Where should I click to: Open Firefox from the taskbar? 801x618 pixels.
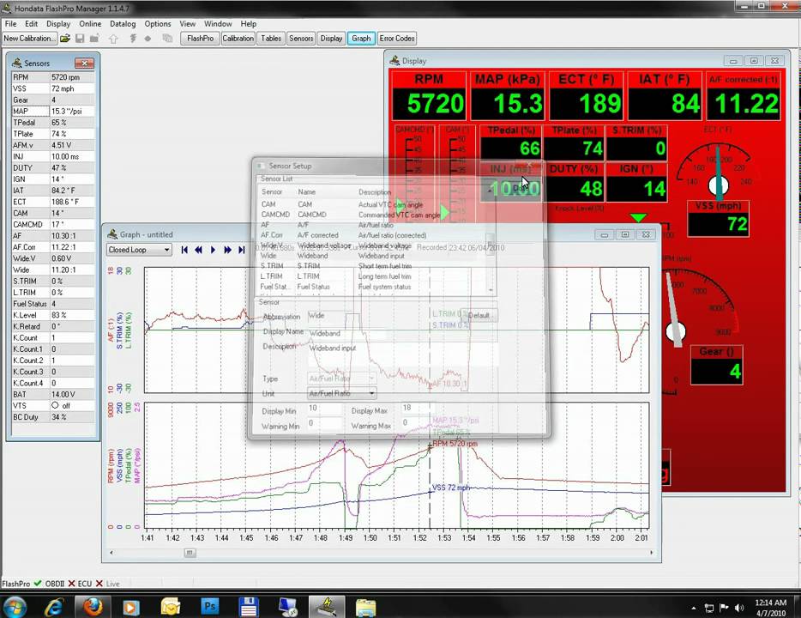(93, 607)
